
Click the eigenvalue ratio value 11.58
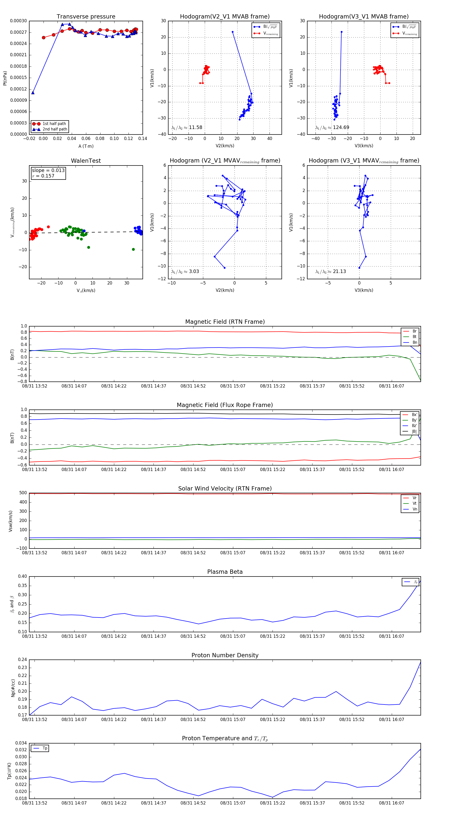pyautogui.click(x=195, y=127)
